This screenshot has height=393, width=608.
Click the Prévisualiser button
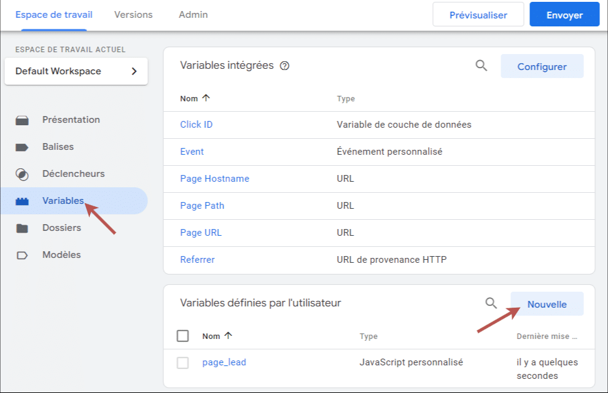(x=478, y=15)
